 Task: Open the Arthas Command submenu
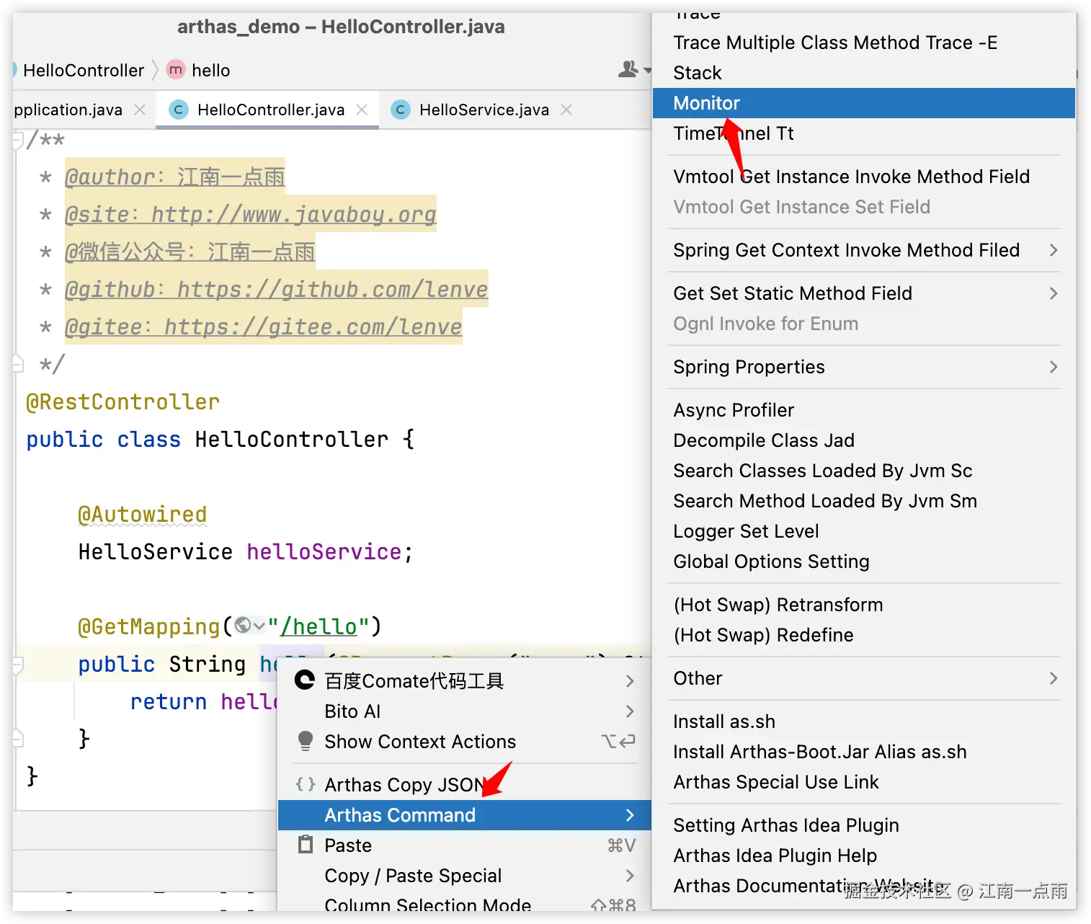tap(465, 814)
